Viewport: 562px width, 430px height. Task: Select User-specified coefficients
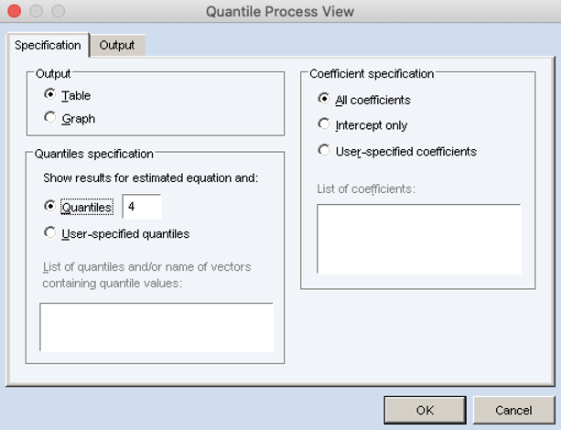pyautogui.click(x=323, y=151)
